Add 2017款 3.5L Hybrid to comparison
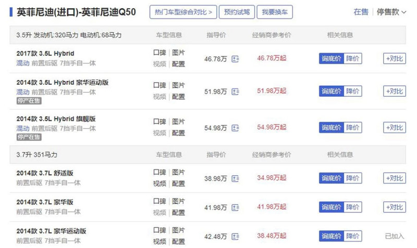This screenshot has height=248, width=417. tap(395, 59)
